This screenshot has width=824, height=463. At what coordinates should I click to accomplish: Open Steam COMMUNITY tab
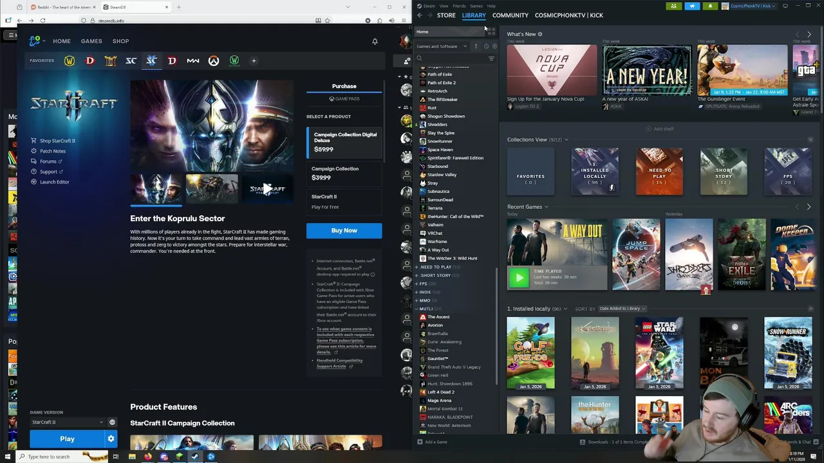coord(510,15)
